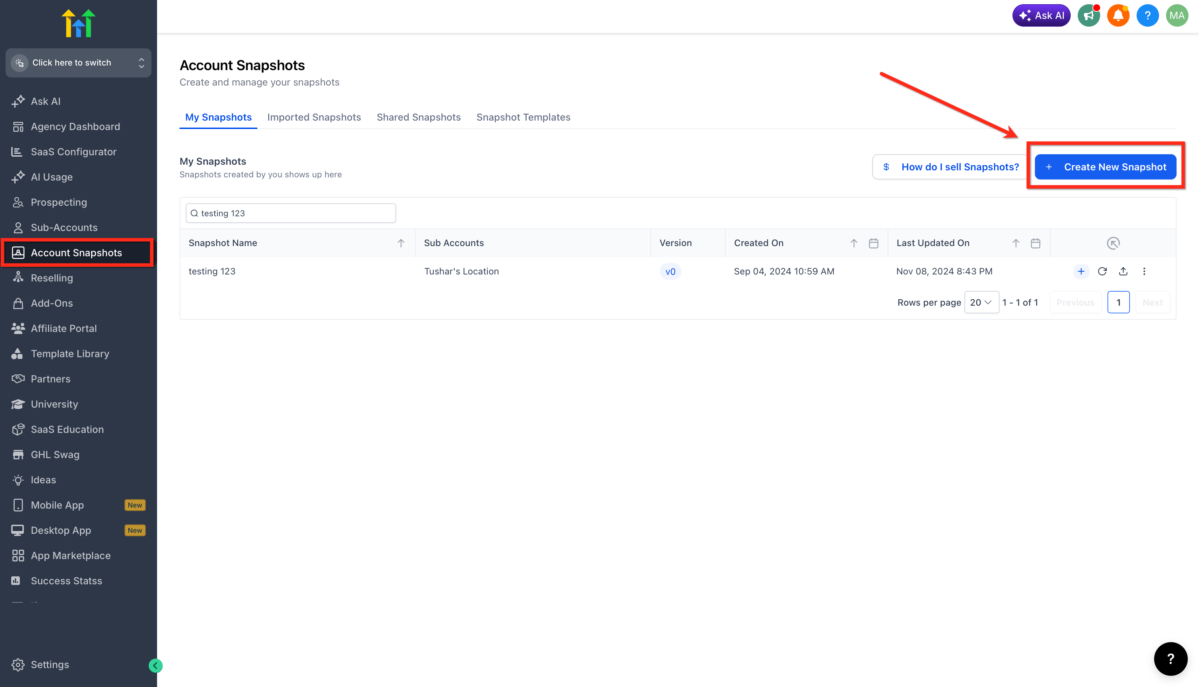Screen dimensions: 1199x687
Task: Open the announcements megaphone icon
Action: point(1089,15)
